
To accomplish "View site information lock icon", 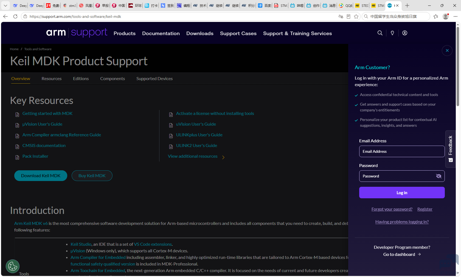I will [25, 16].
